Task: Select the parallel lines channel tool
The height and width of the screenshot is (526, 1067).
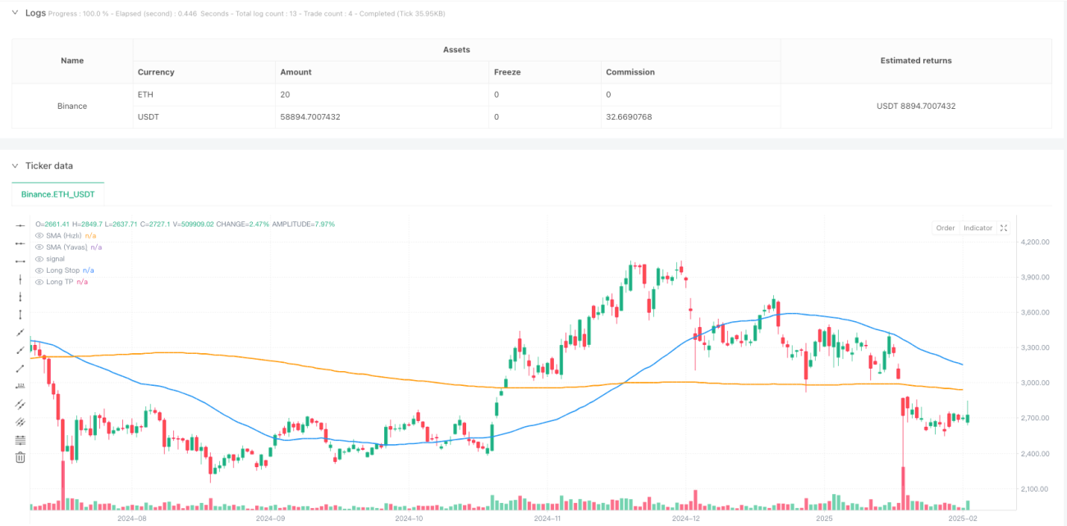Action: tap(21, 404)
